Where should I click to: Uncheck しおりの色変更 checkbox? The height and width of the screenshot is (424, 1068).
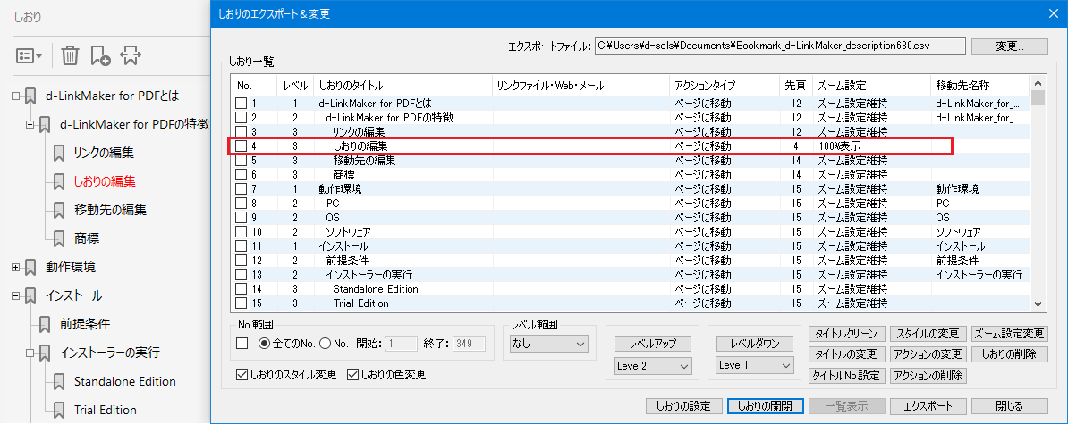(x=352, y=374)
